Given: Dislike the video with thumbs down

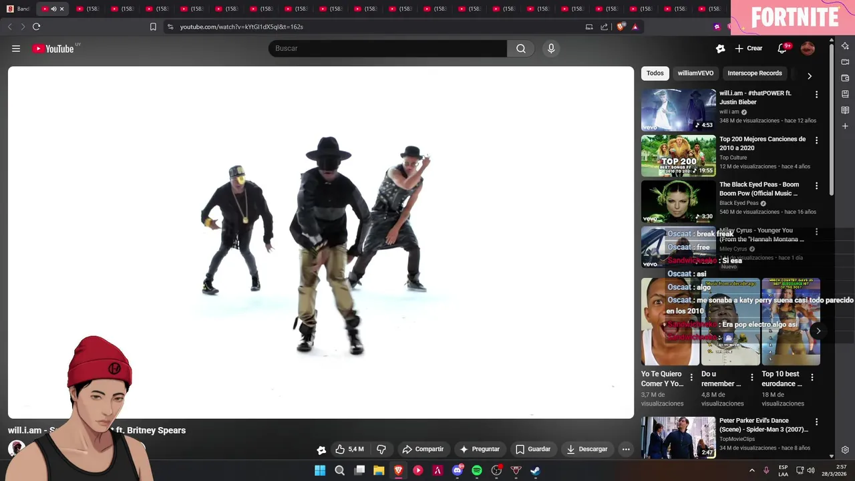Looking at the screenshot, I should tap(381, 449).
